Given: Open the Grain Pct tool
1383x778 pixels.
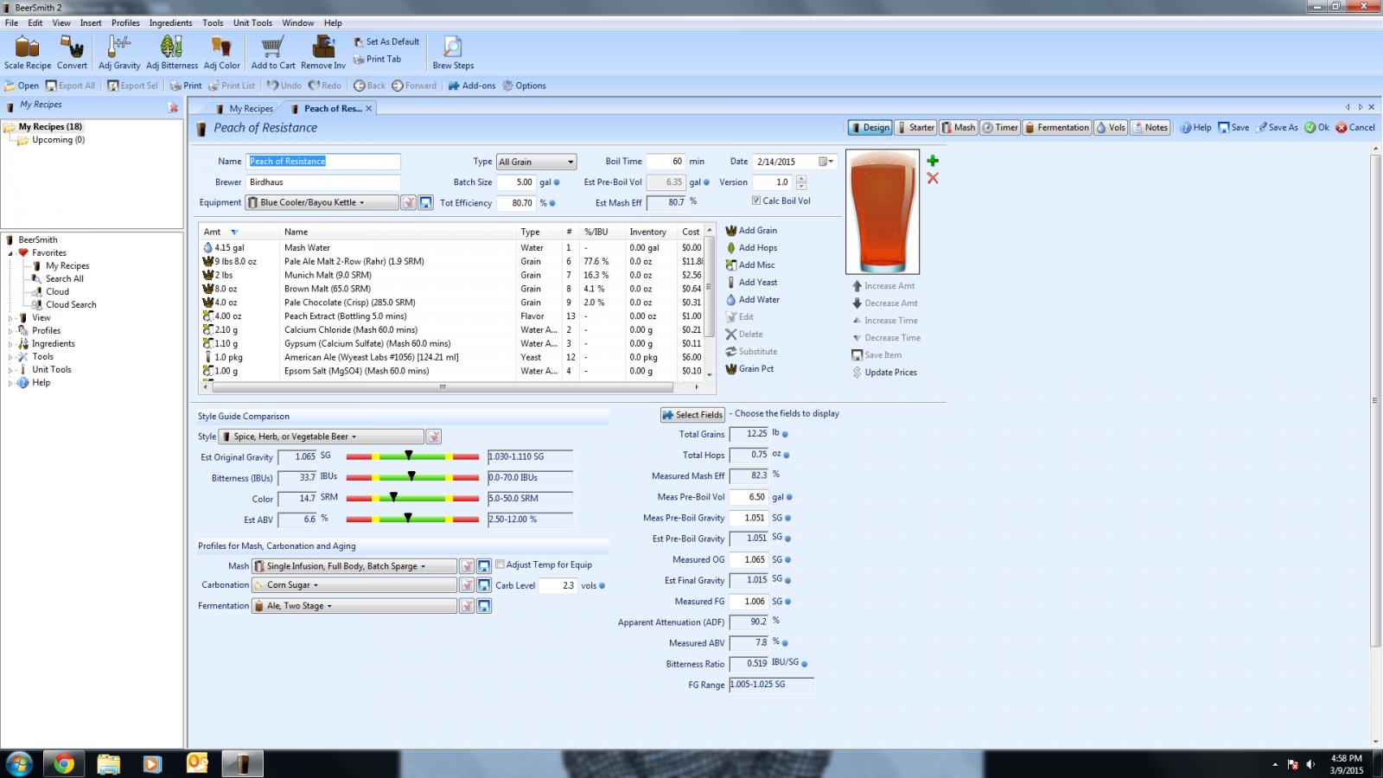Looking at the screenshot, I should pos(749,369).
